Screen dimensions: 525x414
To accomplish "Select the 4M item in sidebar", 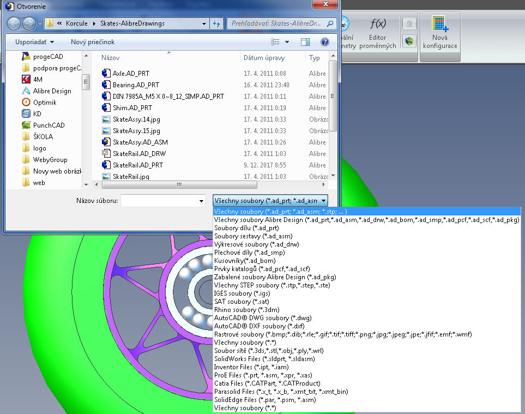I will pyautogui.click(x=32, y=80).
